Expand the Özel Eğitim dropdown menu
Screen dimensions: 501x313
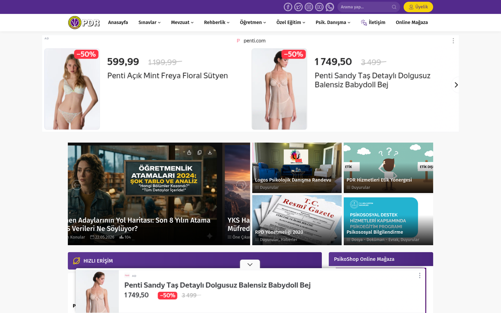(291, 22)
